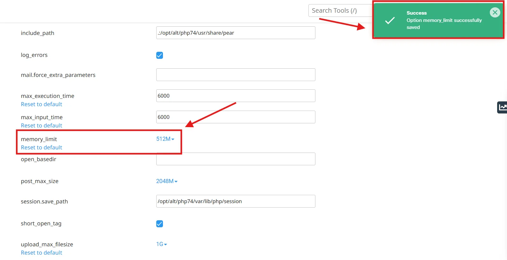The width and height of the screenshot is (507, 260).
Task: Click the mail.force_extra_parameters input box
Action: click(x=236, y=75)
